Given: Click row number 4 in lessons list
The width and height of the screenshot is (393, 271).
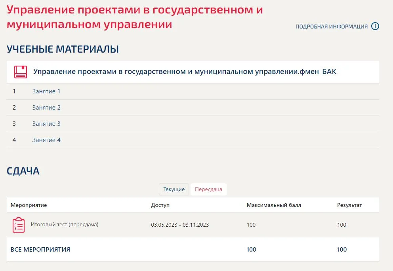Looking at the screenshot, I should pos(14,140).
